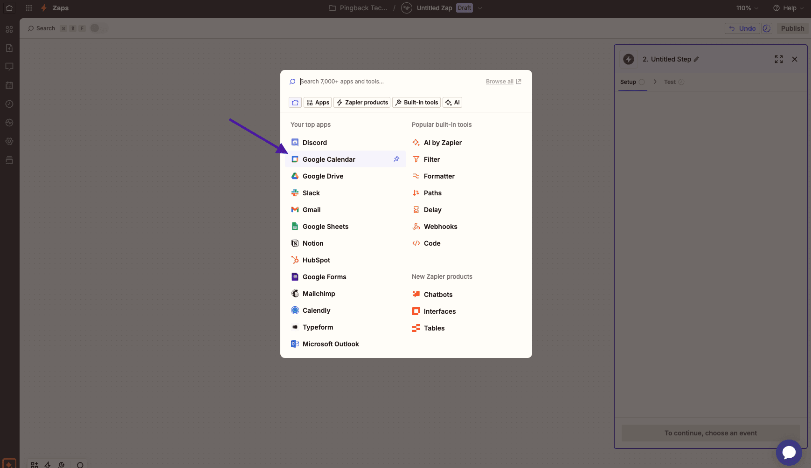
Task: Open the comments icon in left sidebar
Action: pyautogui.click(x=9, y=67)
